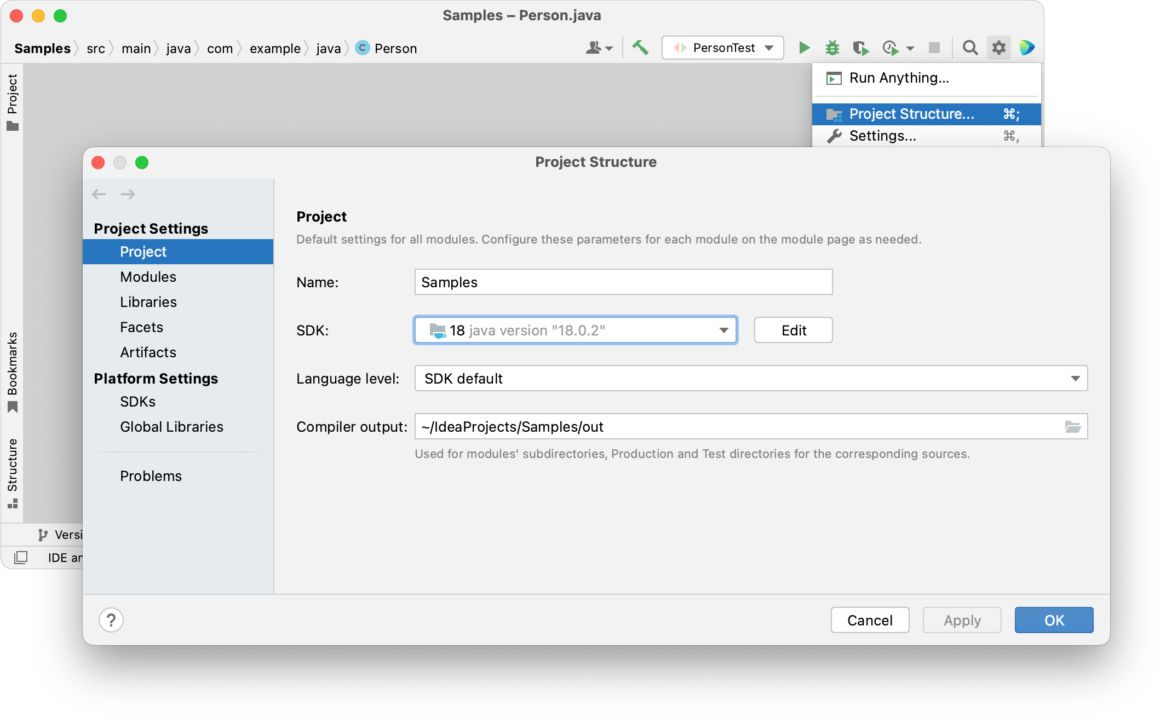Build the project with the hammer icon

(x=641, y=48)
